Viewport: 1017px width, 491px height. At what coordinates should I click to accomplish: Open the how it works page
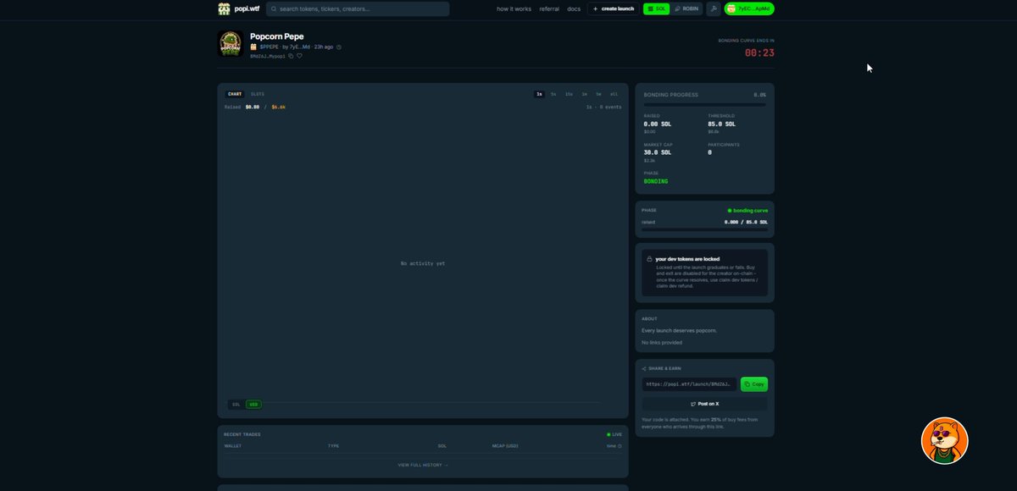point(514,8)
